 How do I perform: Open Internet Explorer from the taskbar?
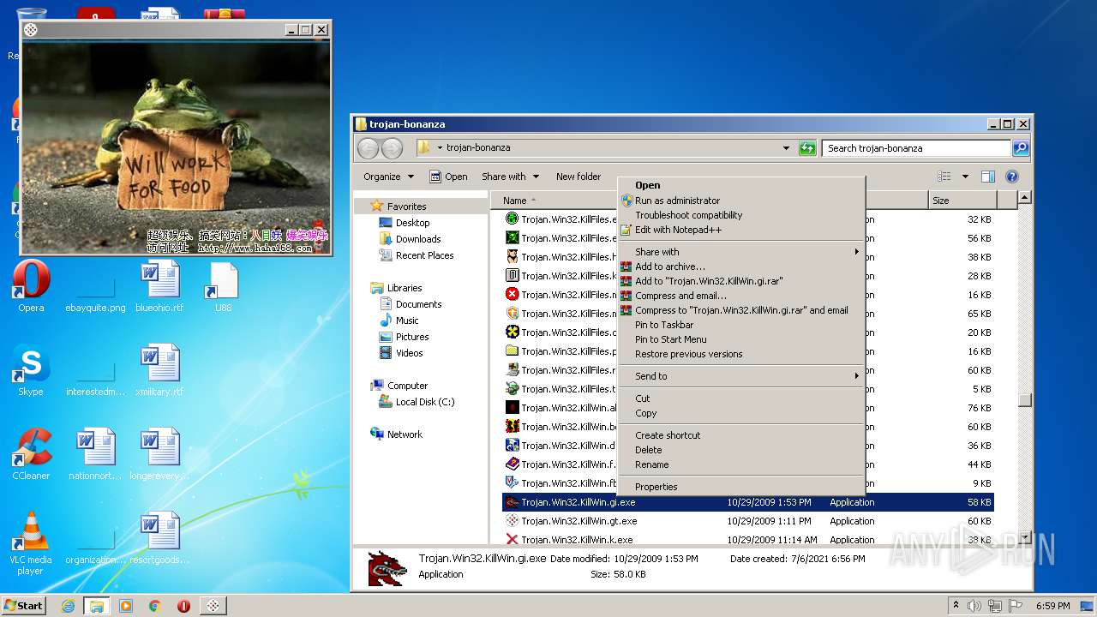(x=68, y=606)
